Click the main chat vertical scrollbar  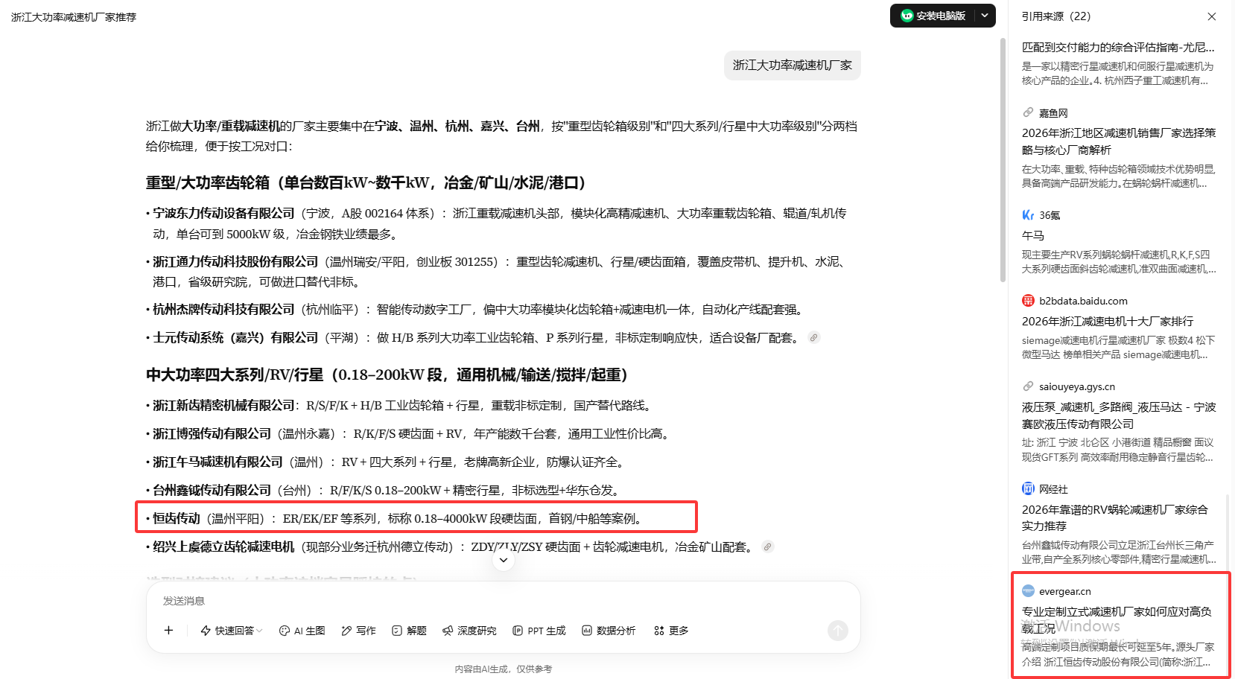[1003, 160]
